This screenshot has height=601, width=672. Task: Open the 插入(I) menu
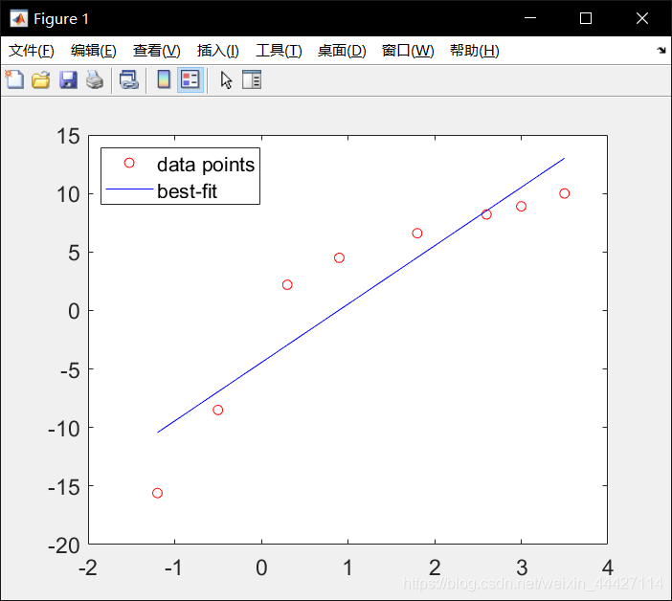[x=218, y=51]
